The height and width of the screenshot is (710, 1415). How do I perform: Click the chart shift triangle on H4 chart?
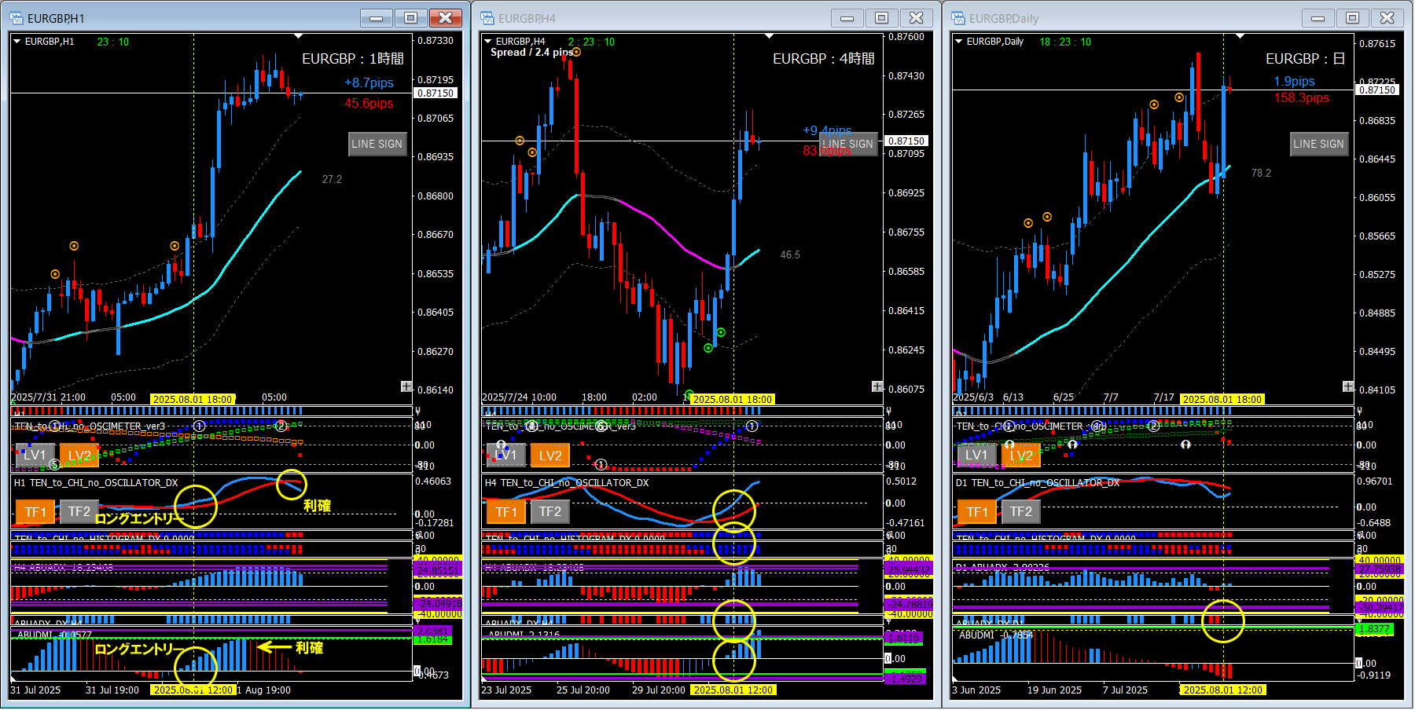click(769, 36)
